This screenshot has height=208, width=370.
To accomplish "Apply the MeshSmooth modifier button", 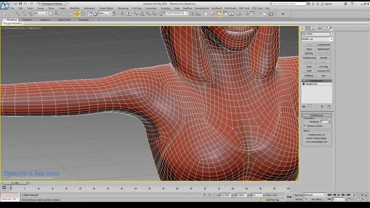I will coord(323,49).
